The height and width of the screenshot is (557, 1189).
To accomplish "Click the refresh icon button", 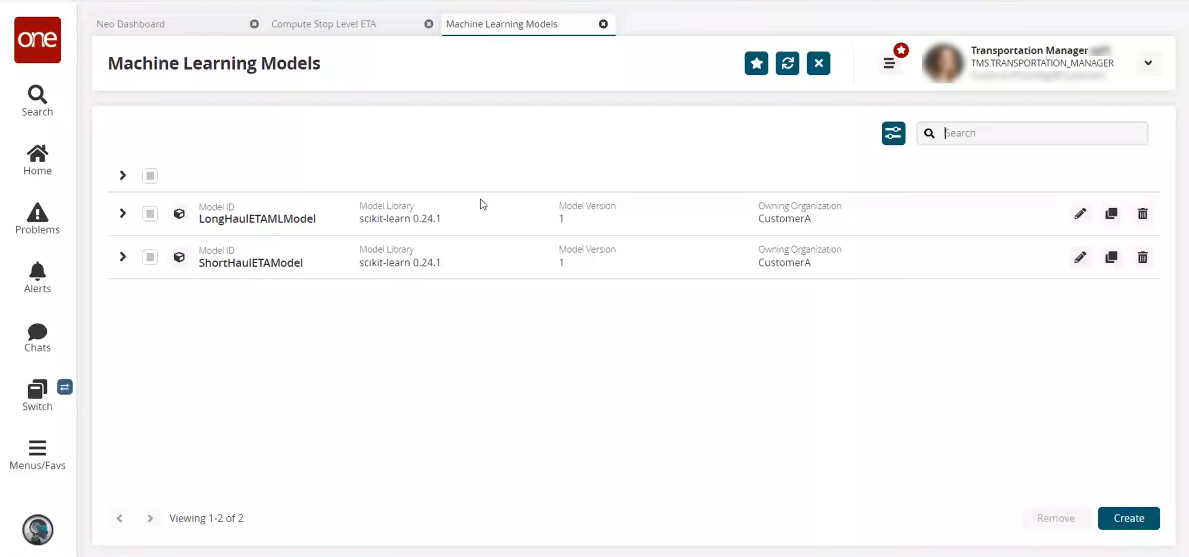I will coord(787,63).
